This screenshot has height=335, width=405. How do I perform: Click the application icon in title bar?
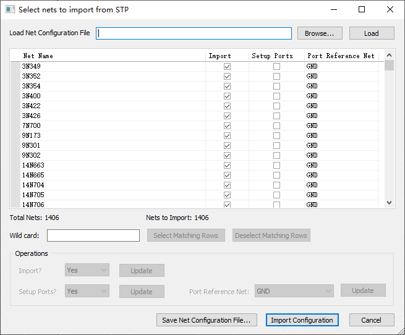point(10,9)
